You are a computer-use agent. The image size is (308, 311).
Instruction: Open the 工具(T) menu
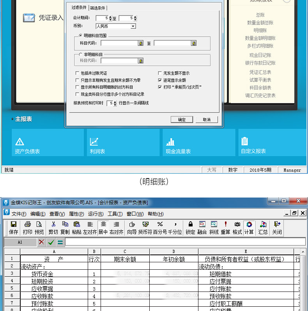pos(115,214)
